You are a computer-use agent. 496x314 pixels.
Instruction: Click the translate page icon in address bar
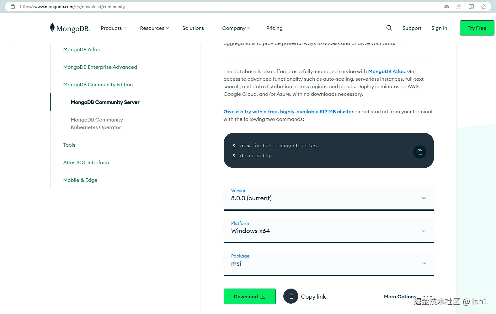click(x=446, y=7)
